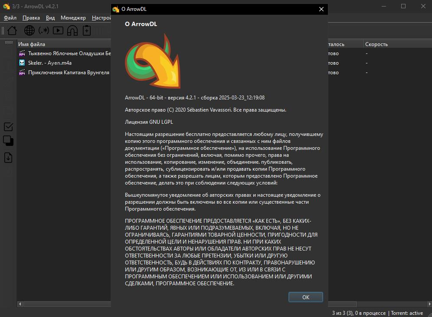Click speed cell '-' of Skeler row

click(x=367, y=63)
